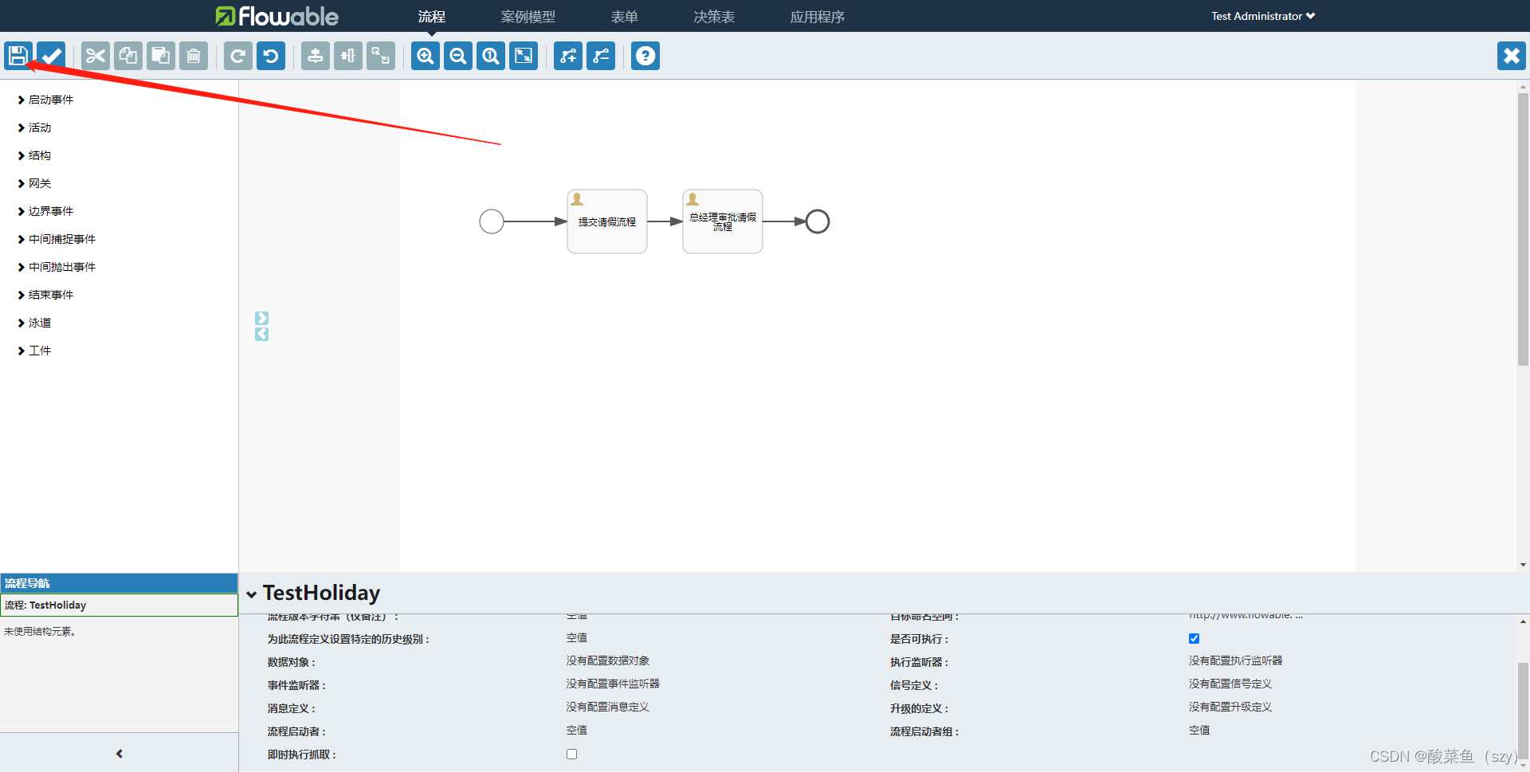Click the fit-to-screen zoom icon

pyautogui.click(x=523, y=56)
